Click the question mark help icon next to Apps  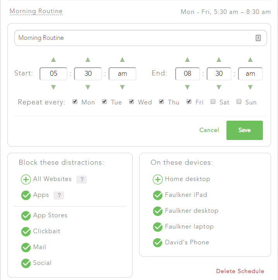click(x=59, y=195)
